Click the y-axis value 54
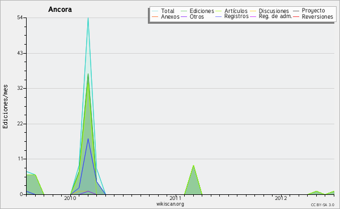This screenshot has height=209, width=340. pyautogui.click(x=20, y=18)
